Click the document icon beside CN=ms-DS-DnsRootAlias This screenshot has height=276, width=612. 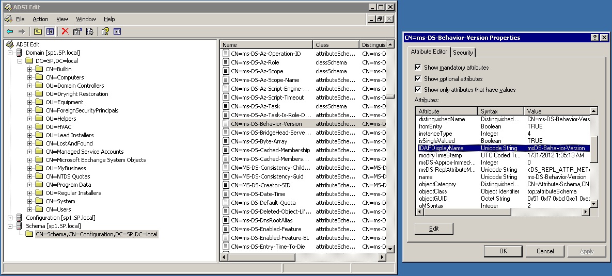coord(226,220)
